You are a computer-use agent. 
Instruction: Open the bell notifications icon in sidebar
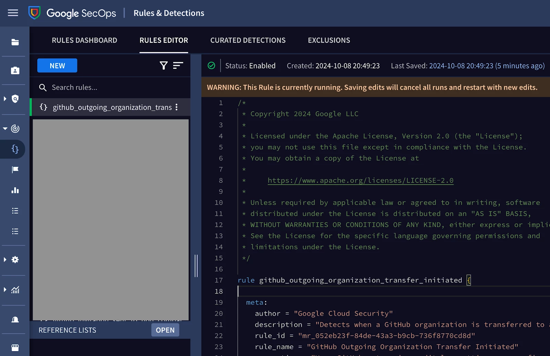coord(15,320)
